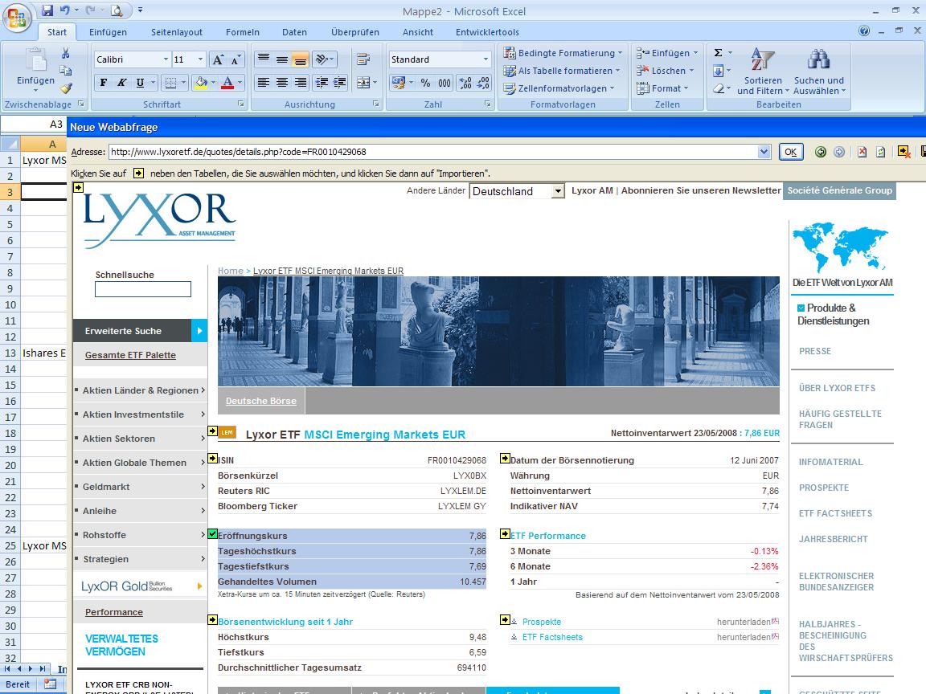Deselect checked Eröffnungskurs table marker
Image resolution: width=926 pixels, height=694 pixels.
pos(212,534)
